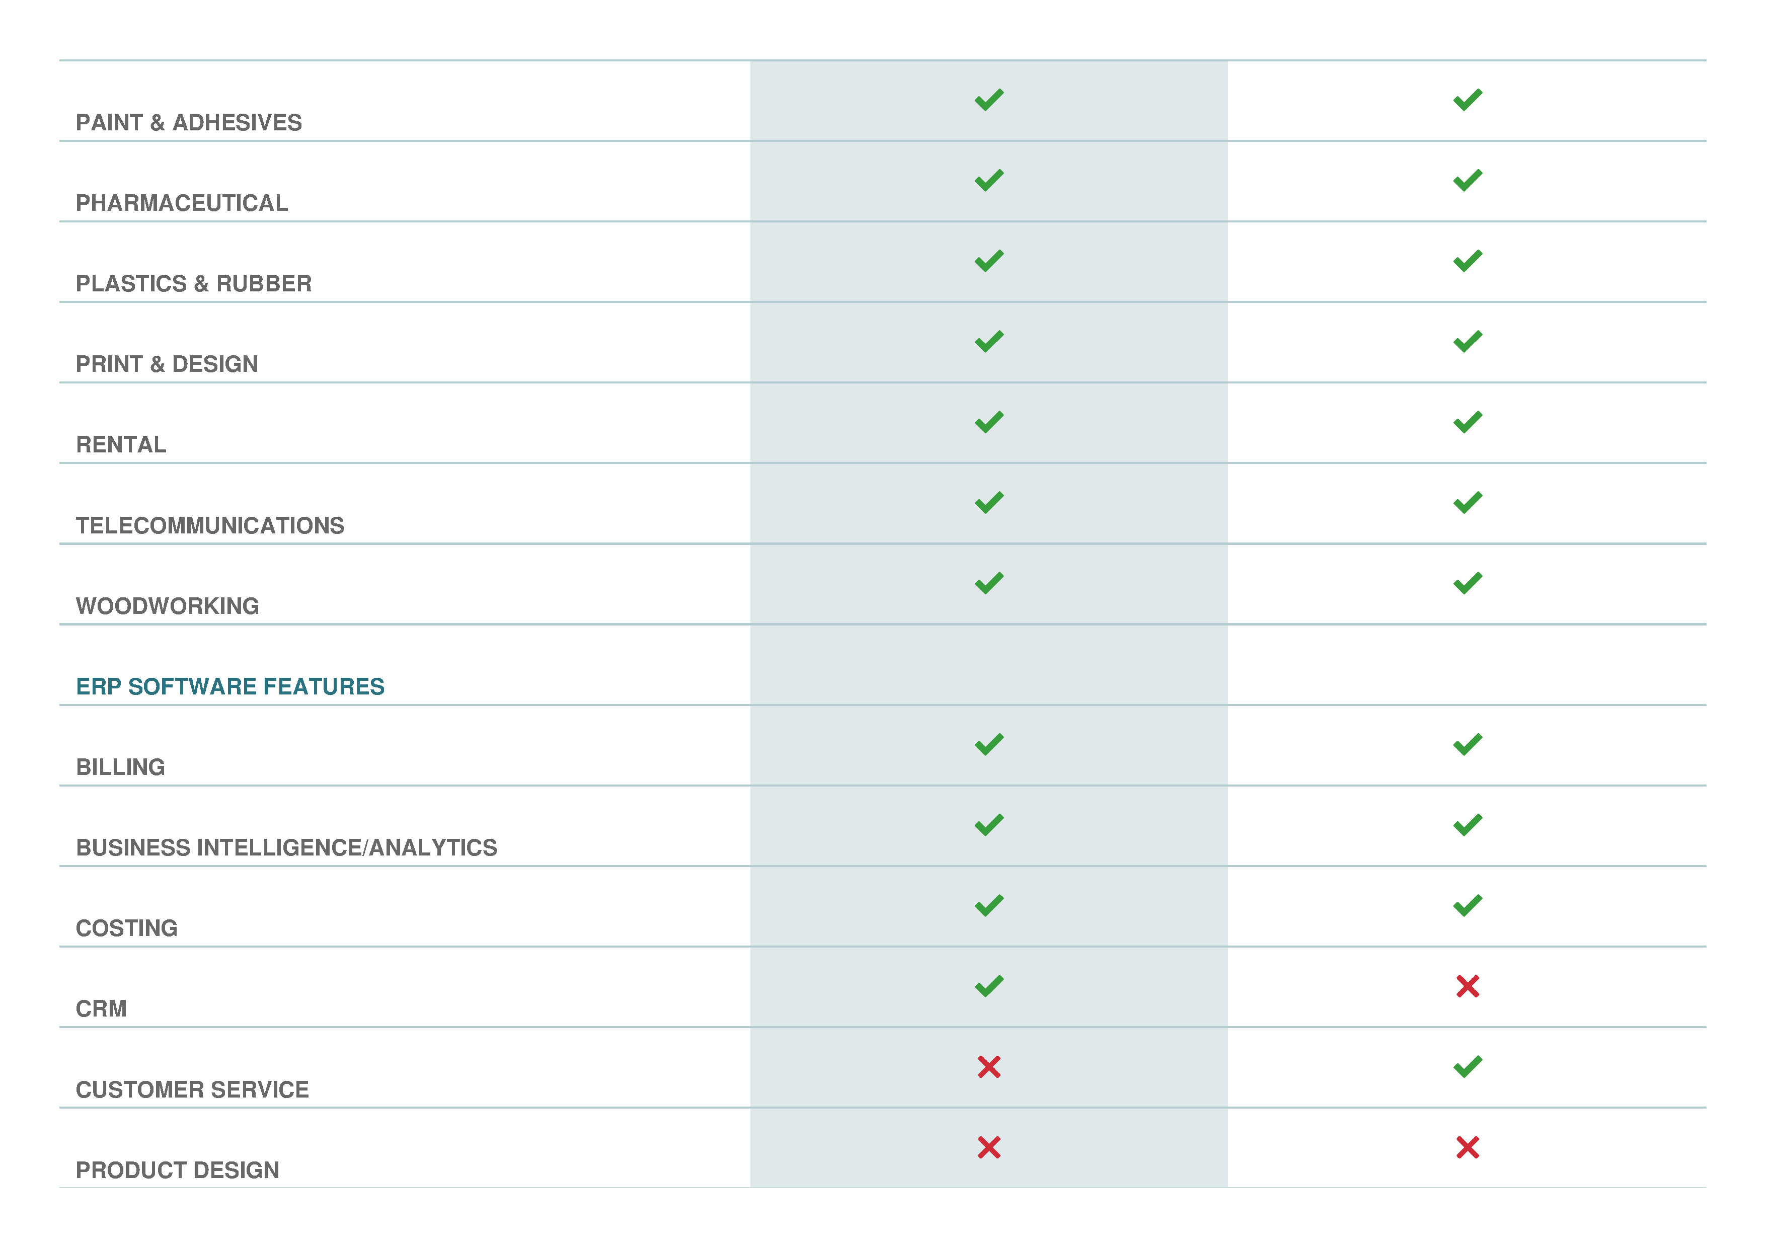Image resolution: width=1766 pixels, height=1248 pixels.
Task: Click the Plastics & Rubber label
Action: (x=194, y=284)
